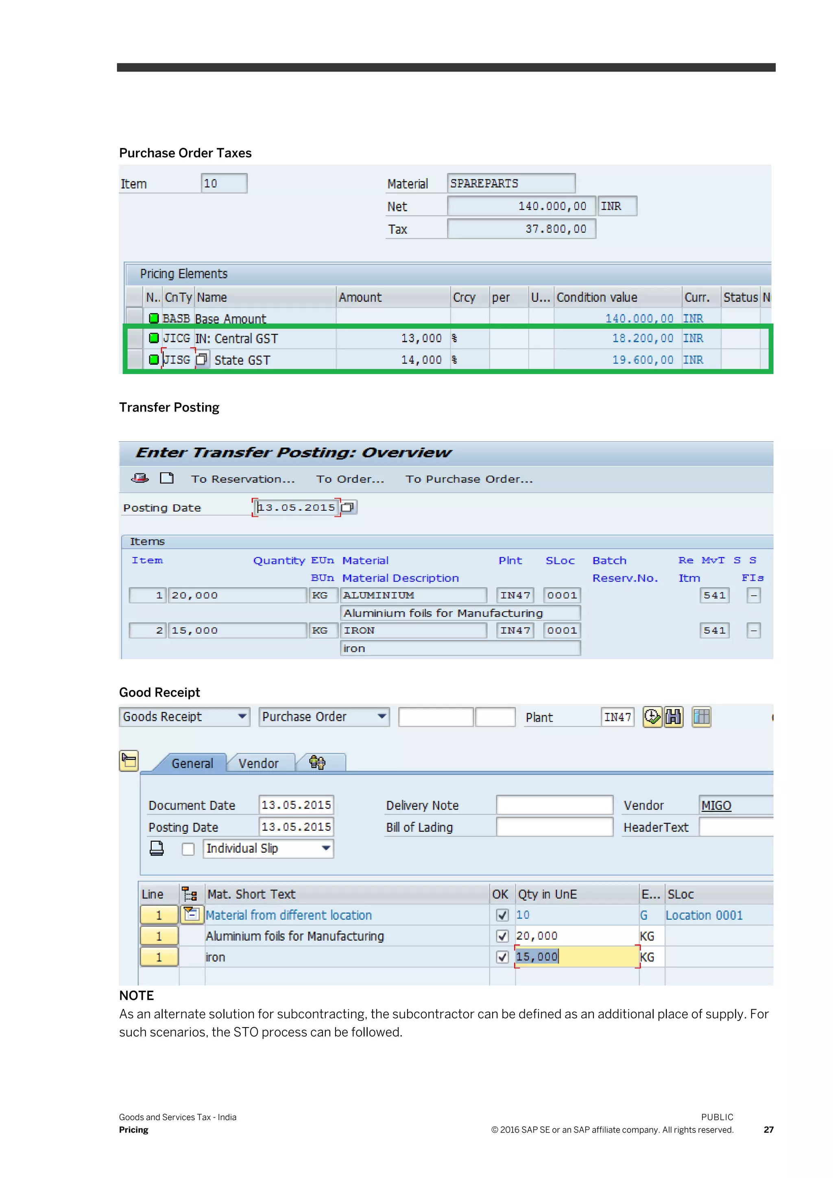This screenshot has height=1178, width=833.
Task: Toggle OK checkbox for the iron line
Action: coord(502,957)
